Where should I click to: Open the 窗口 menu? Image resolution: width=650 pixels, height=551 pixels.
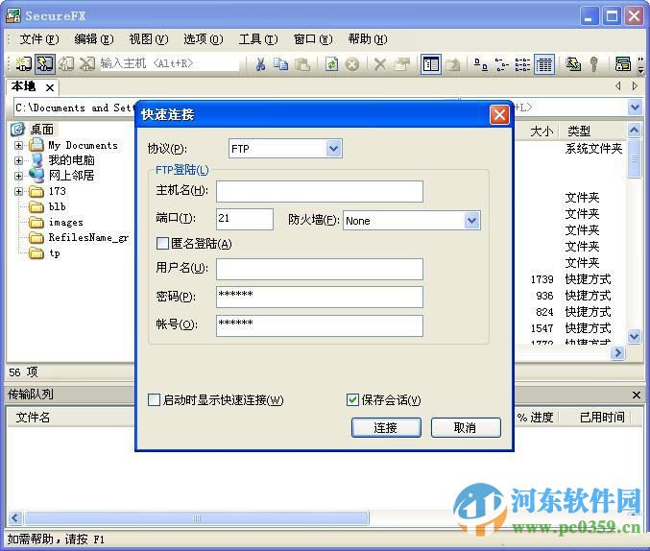pos(313,39)
